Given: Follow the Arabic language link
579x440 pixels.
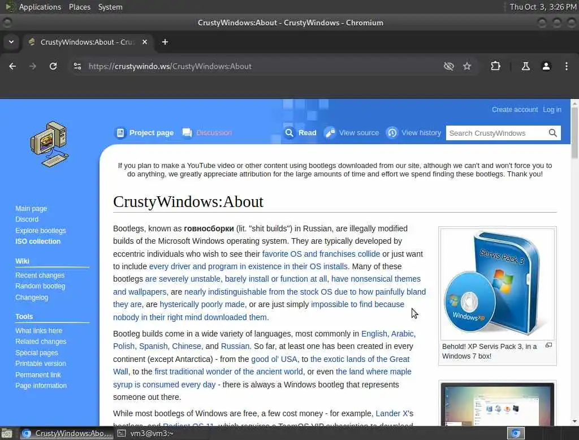Looking at the screenshot, I should [402, 334].
